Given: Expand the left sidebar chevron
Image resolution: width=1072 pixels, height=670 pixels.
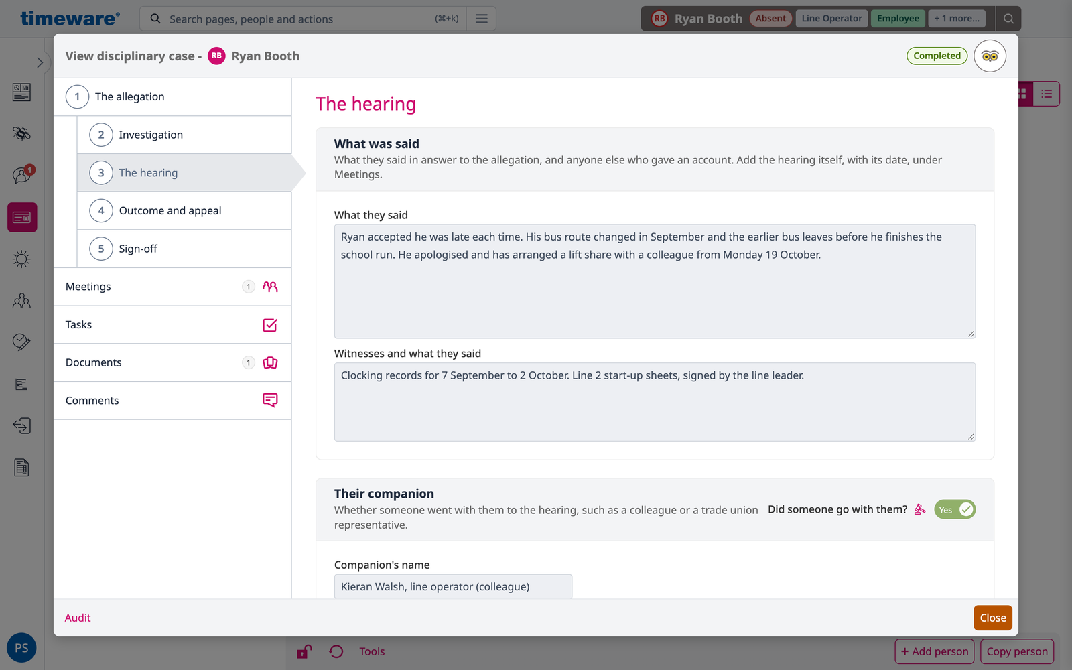Looking at the screenshot, I should click(40, 62).
